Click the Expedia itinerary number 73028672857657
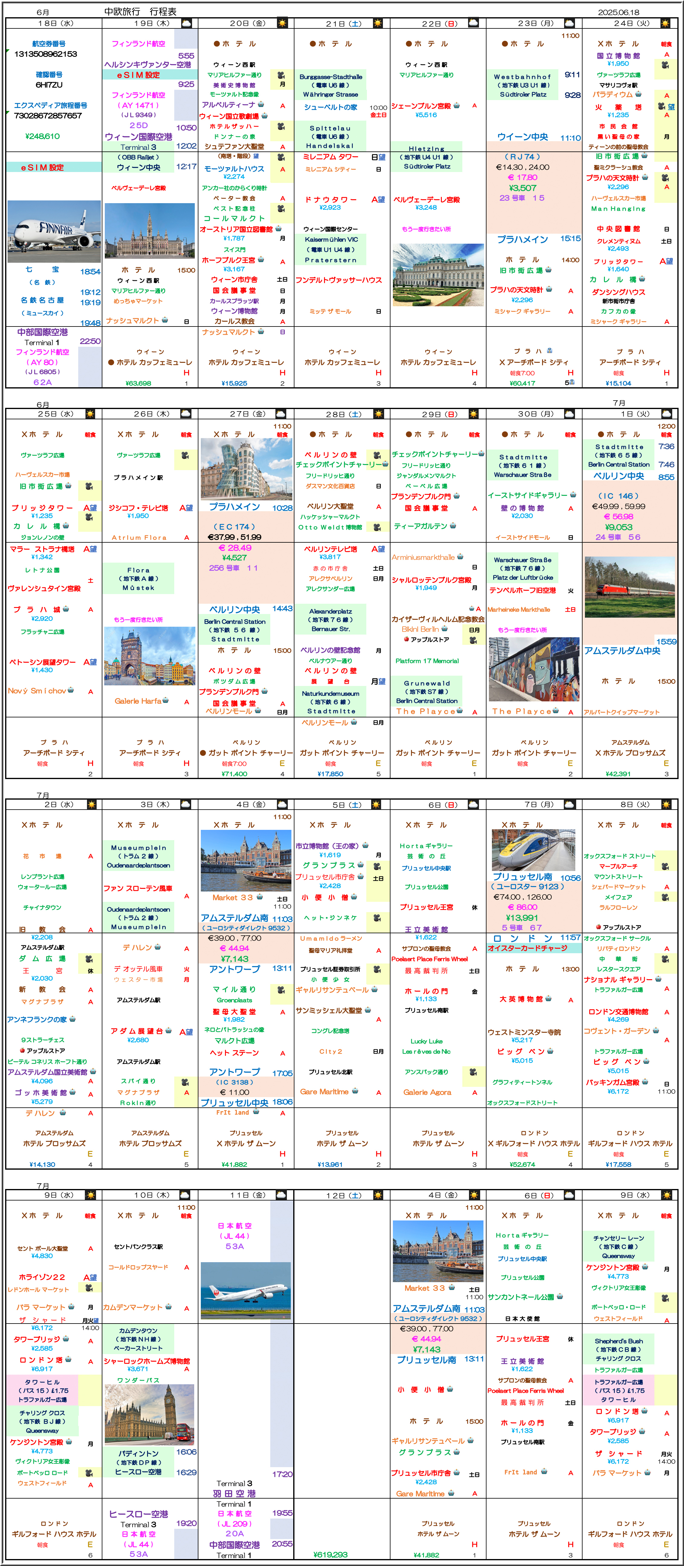The height and width of the screenshot is (1566, 684). pos(48,115)
